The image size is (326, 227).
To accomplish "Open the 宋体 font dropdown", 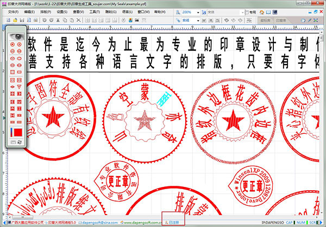I will [242, 12].
